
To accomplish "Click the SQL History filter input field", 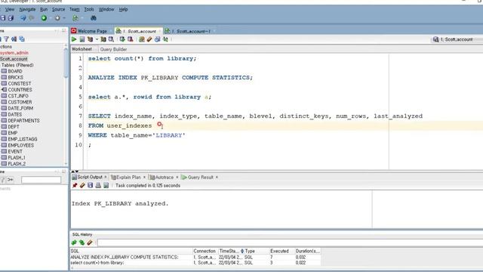I will pos(290,243).
